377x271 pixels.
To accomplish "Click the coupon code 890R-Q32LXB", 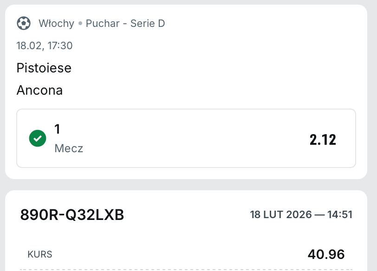I will coord(72,214).
